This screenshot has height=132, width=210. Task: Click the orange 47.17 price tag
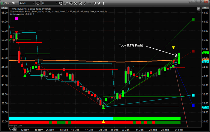coord(205,60)
